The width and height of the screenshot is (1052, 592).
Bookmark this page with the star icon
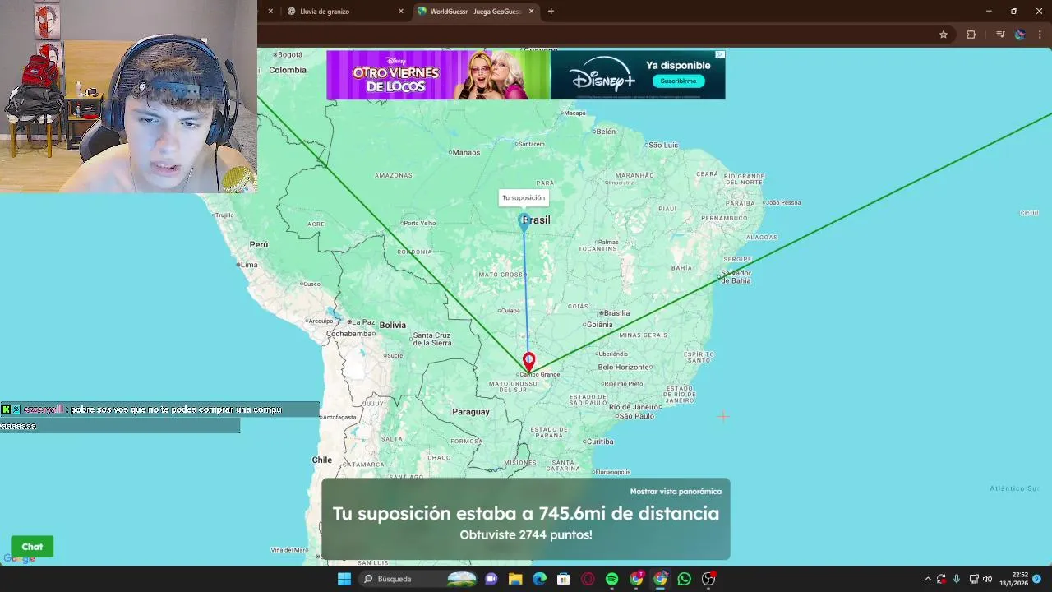click(944, 35)
